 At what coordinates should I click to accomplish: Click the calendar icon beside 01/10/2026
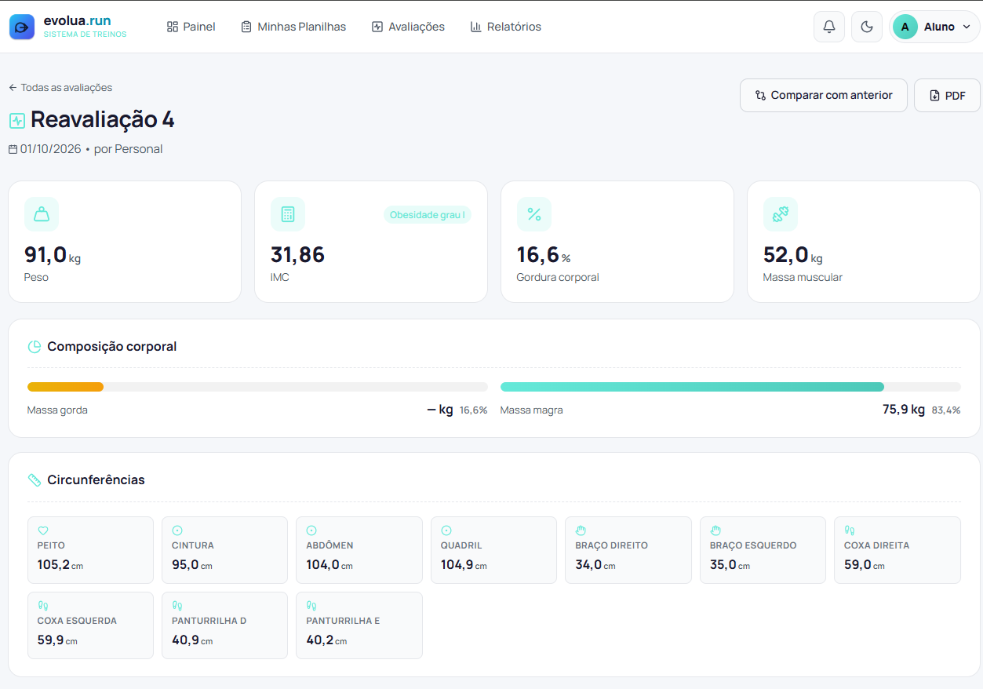pyautogui.click(x=13, y=149)
